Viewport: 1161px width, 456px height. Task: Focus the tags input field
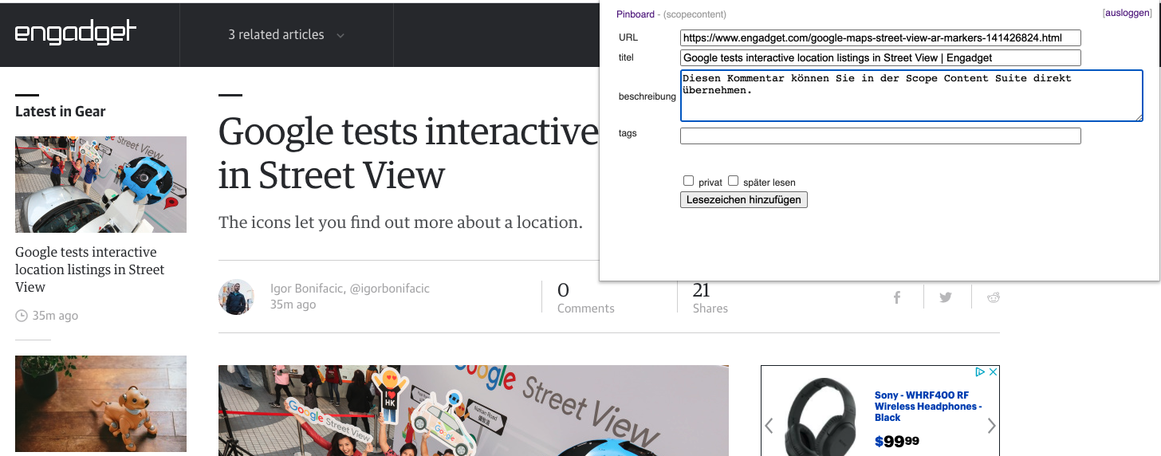[x=880, y=136]
